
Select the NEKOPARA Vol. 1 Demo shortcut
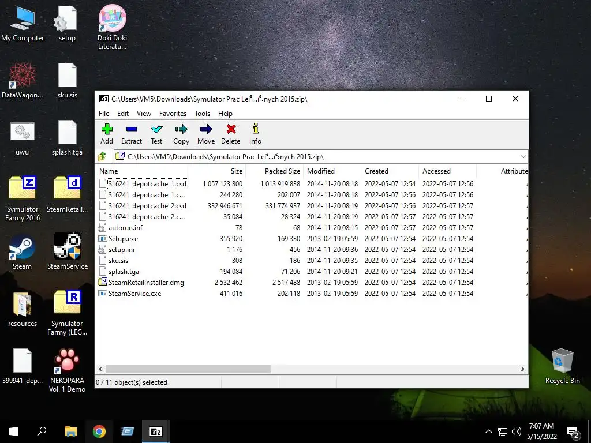pos(67,370)
